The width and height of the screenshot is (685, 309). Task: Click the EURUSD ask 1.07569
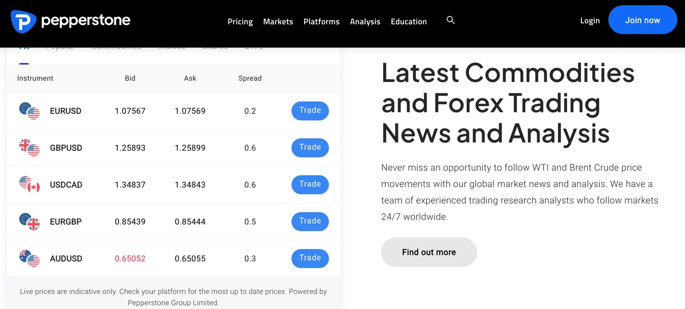tap(190, 111)
